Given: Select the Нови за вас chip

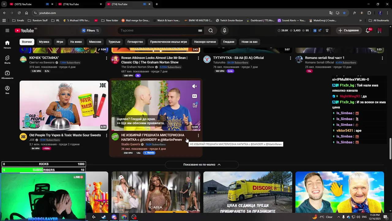Looking at the screenshot, I should 250,42.
